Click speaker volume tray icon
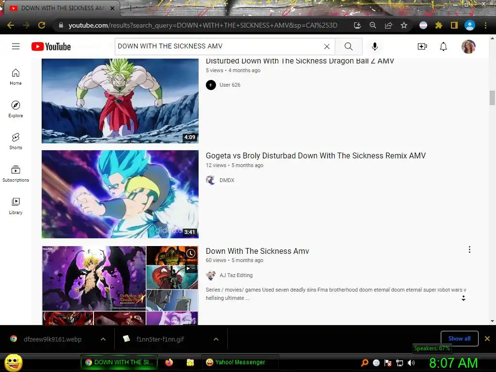496x372 pixels. pos(411,363)
